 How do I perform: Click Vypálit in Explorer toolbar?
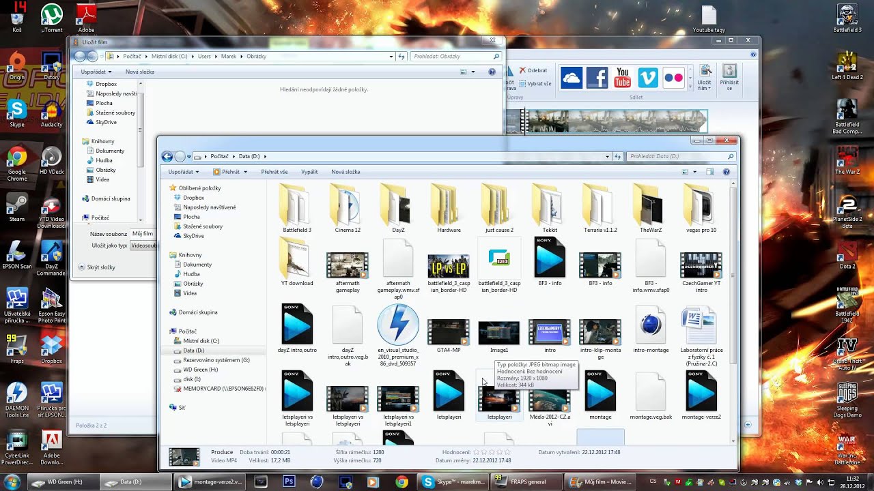point(309,172)
